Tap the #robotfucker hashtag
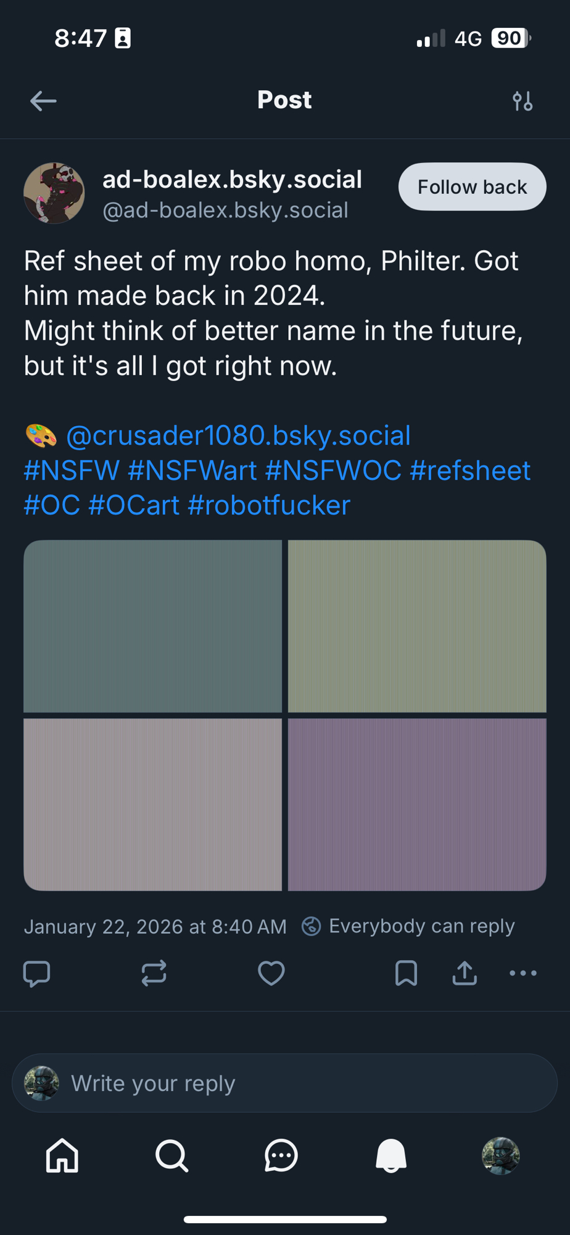Screen dimensions: 570x1235 coord(269,506)
